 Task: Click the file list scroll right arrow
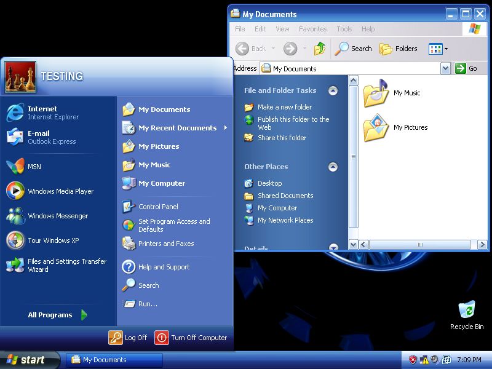point(482,244)
